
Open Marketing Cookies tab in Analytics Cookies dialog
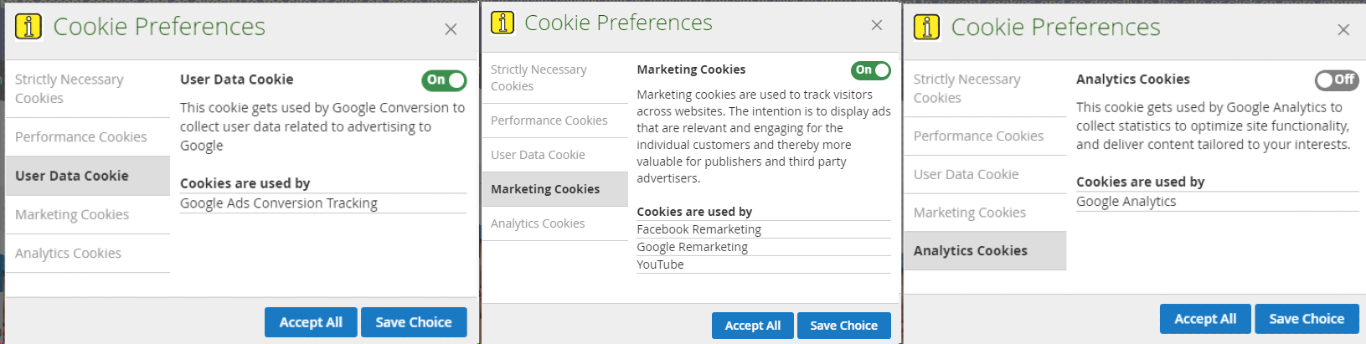pos(970,213)
